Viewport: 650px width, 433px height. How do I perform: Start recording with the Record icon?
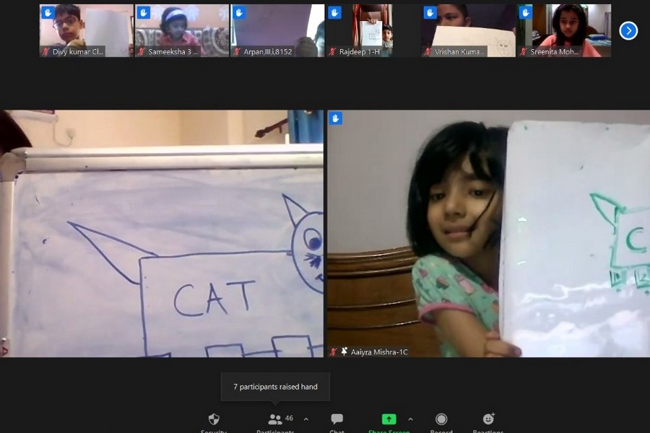[x=441, y=419]
